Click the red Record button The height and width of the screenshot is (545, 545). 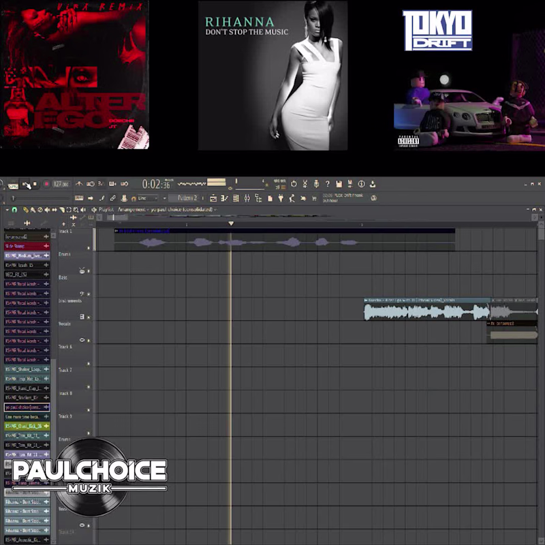click(x=46, y=184)
